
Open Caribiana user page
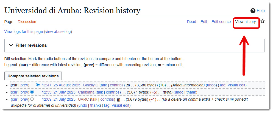coord(86,92)
